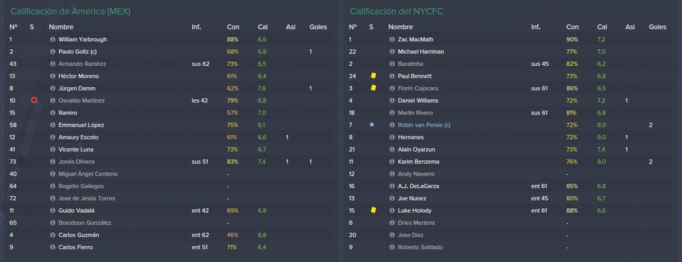Click Paul Bennett's yellow card icon
This screenshot has width=682, height=262.
tap(373, 76)
